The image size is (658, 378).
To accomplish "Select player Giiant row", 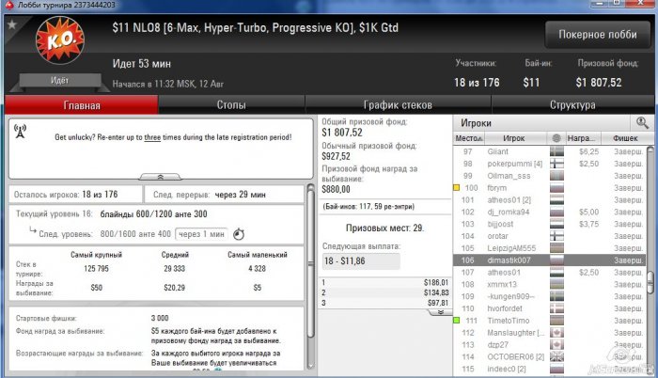I will pyautogui.click(x=549, y=151).
